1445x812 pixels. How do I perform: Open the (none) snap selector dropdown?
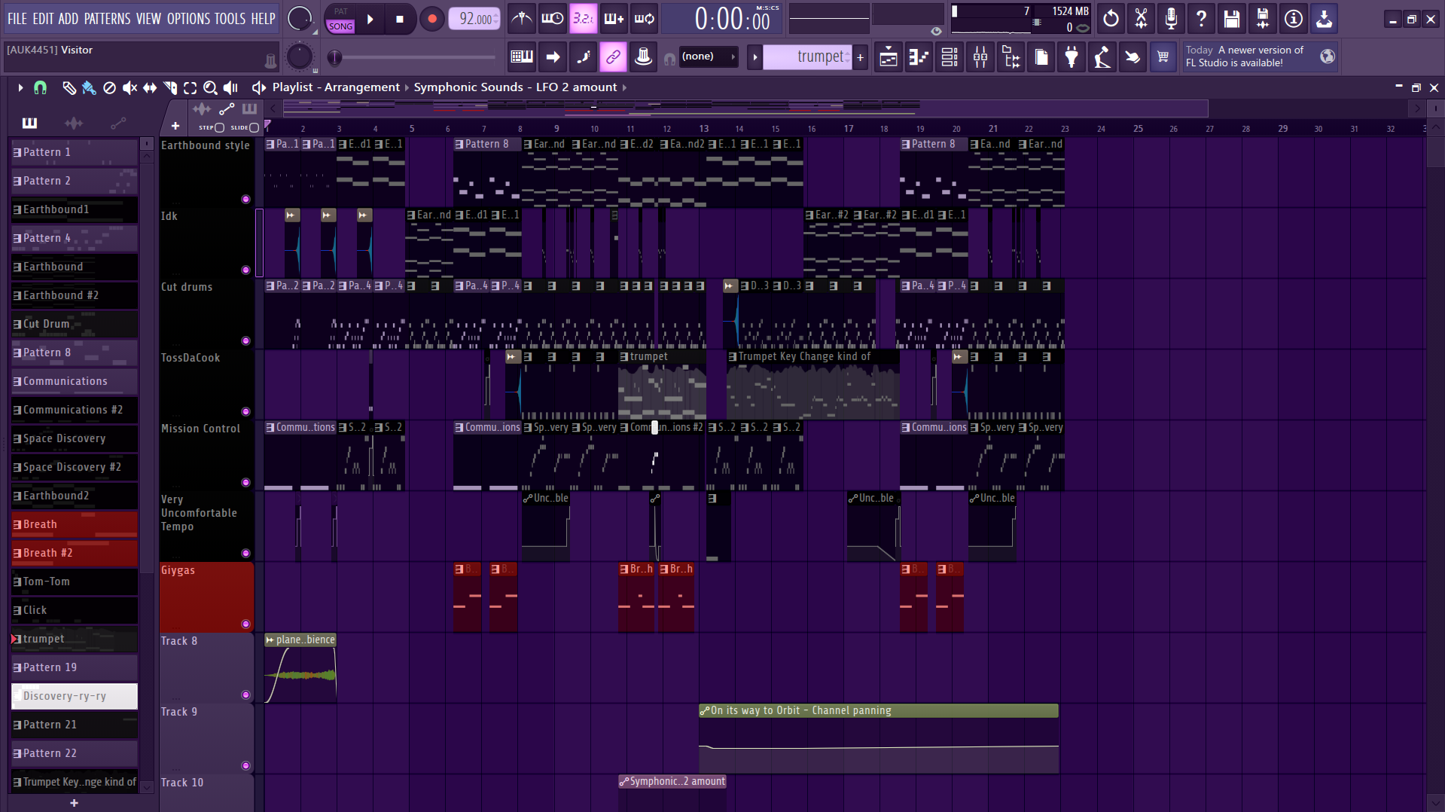point(708,56)
